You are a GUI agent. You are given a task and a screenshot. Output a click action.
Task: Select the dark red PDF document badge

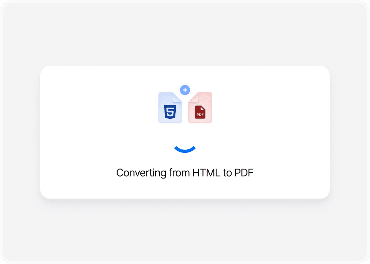click(x=200, y=112)
